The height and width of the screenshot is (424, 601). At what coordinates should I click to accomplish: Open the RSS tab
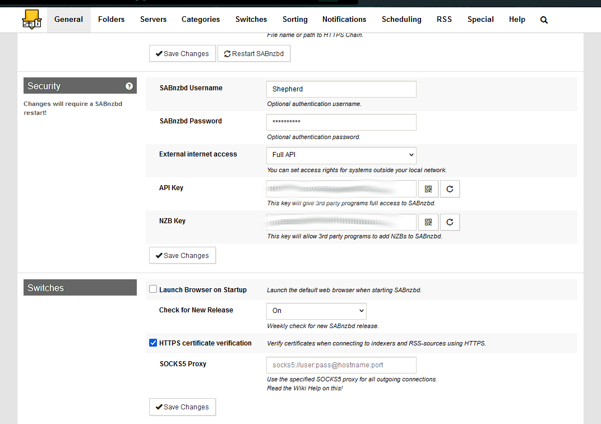pos(444,20)
